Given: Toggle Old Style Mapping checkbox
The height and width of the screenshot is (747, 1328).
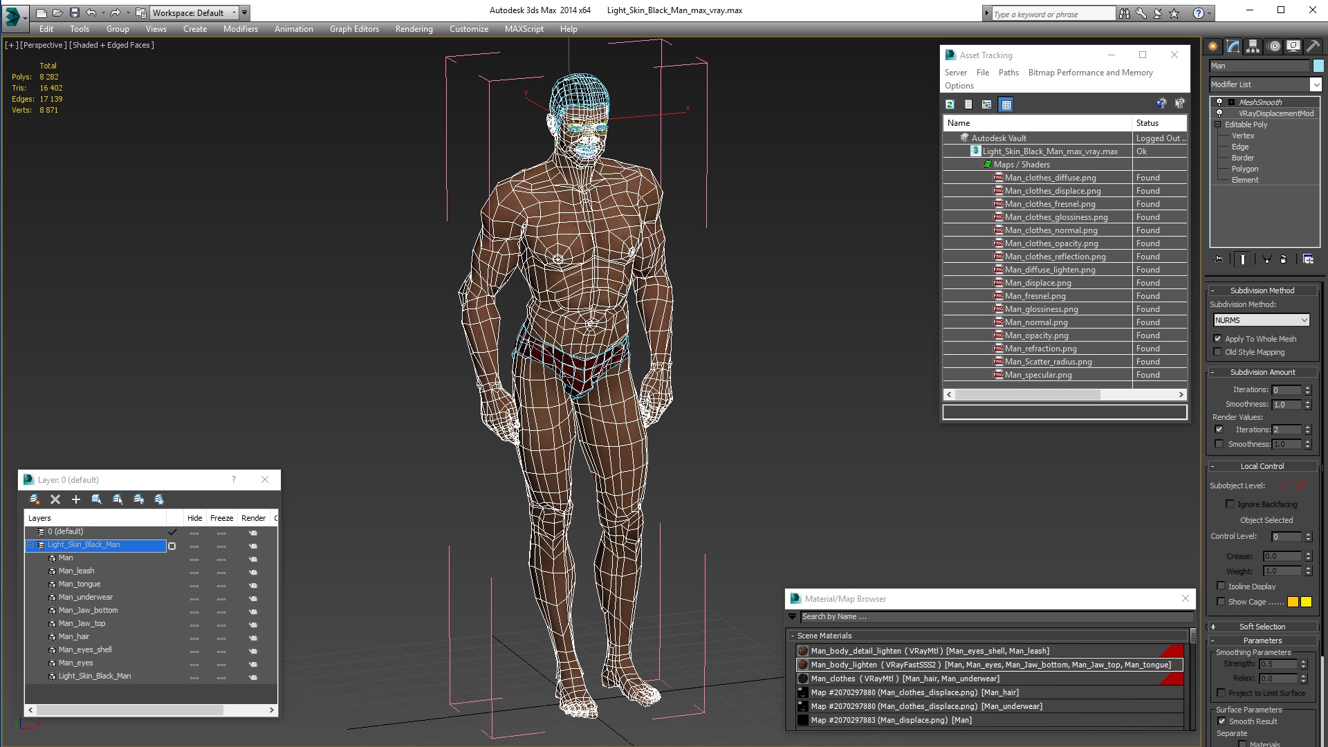Looking at the screenshot, I should 1218,352.
